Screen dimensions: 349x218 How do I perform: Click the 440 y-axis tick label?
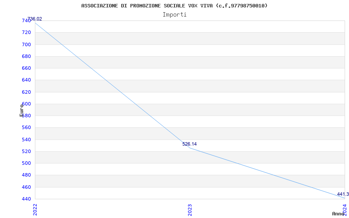click(26, 199)
